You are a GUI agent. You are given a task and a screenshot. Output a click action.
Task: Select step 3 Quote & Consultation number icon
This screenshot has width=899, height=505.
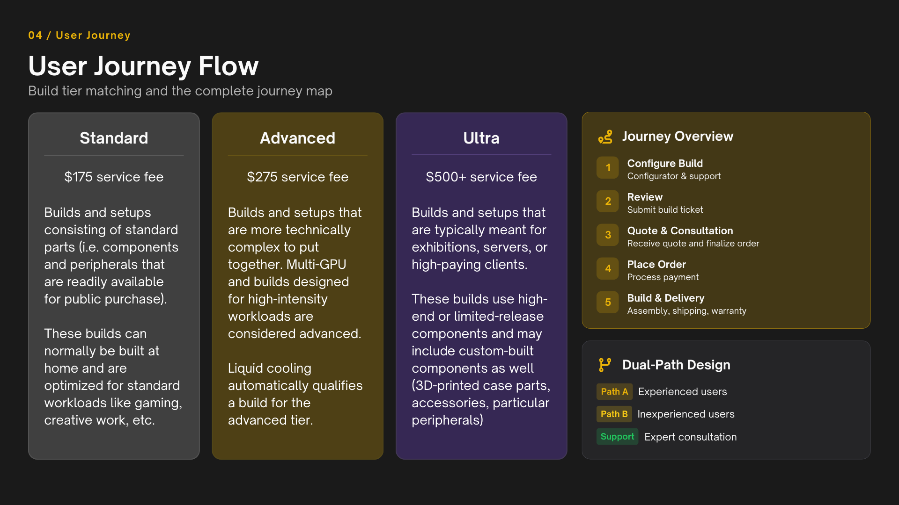click(x=607, y=235)
